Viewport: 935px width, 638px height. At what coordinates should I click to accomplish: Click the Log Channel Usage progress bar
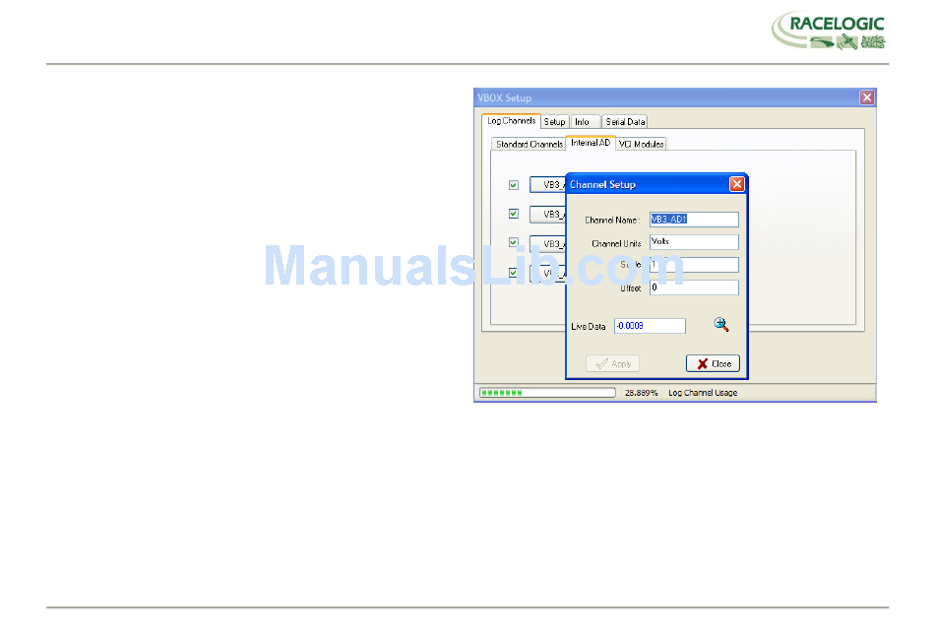(547, 392)
